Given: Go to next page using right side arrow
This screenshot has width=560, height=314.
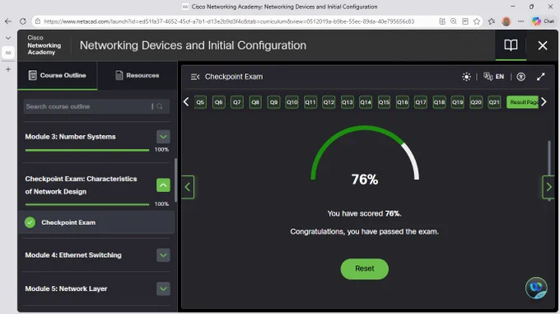Looking at the screenshot, I should click(548, 187).
